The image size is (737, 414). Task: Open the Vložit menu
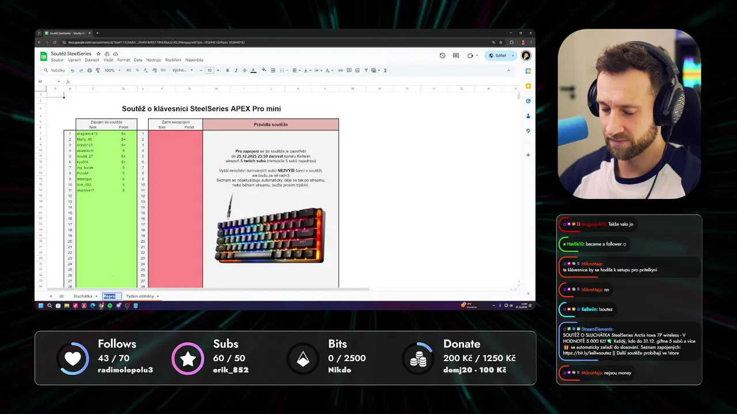(x=108, y=60)
